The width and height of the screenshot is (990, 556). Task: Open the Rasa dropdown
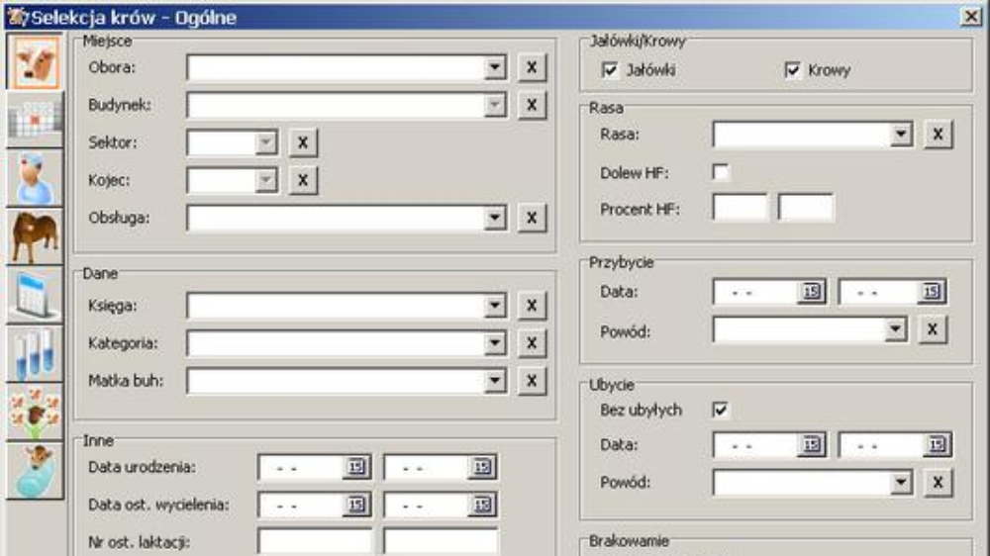(900, 135)
